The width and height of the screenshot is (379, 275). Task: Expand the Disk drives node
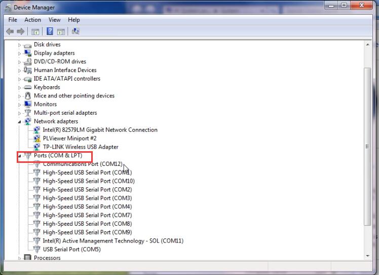[20, 45]
